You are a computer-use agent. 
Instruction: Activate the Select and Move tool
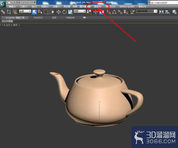[x=59, y=12]
